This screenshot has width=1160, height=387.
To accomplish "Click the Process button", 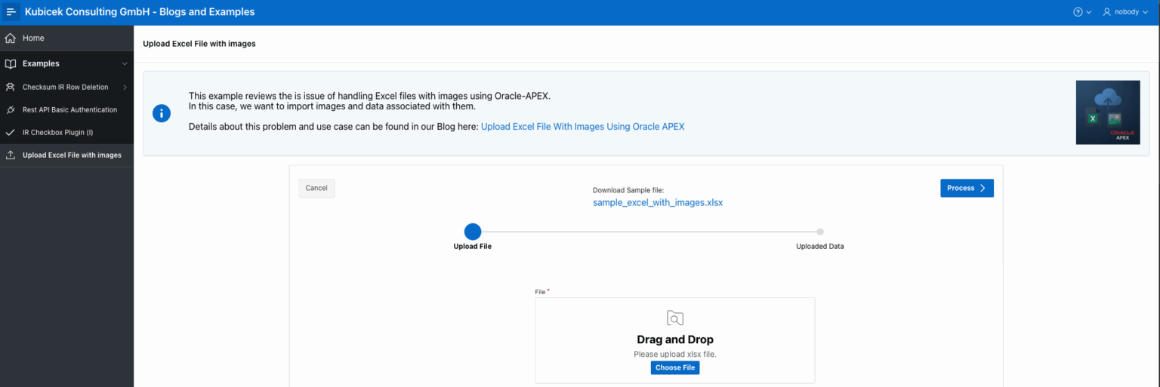I will tap(967, 188).
